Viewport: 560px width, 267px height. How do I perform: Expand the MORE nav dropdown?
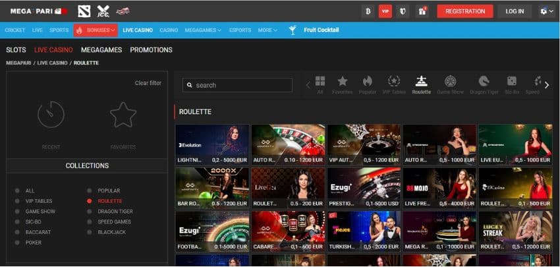coord(267,30)
